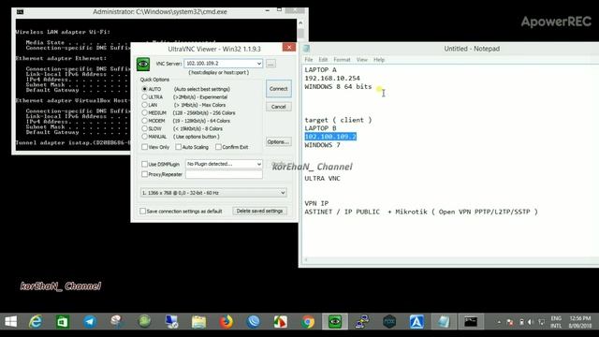
Task: Open the Notepad File menu
Action: [x=309, y=60]
